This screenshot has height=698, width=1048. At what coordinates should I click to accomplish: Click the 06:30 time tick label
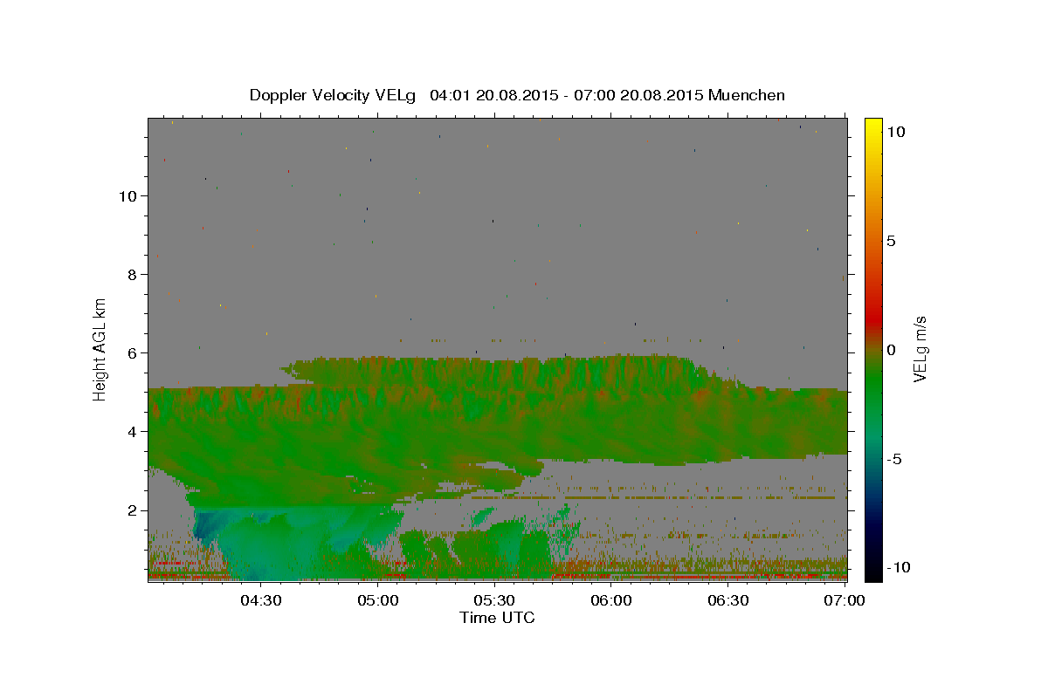coord(728,601)
